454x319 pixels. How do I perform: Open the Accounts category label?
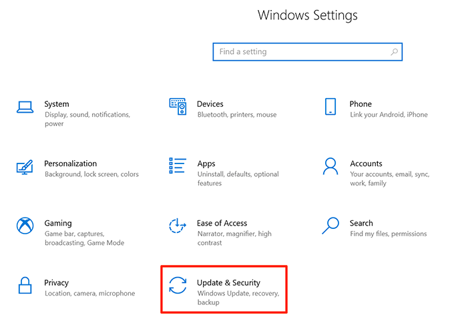coord(366,164)
